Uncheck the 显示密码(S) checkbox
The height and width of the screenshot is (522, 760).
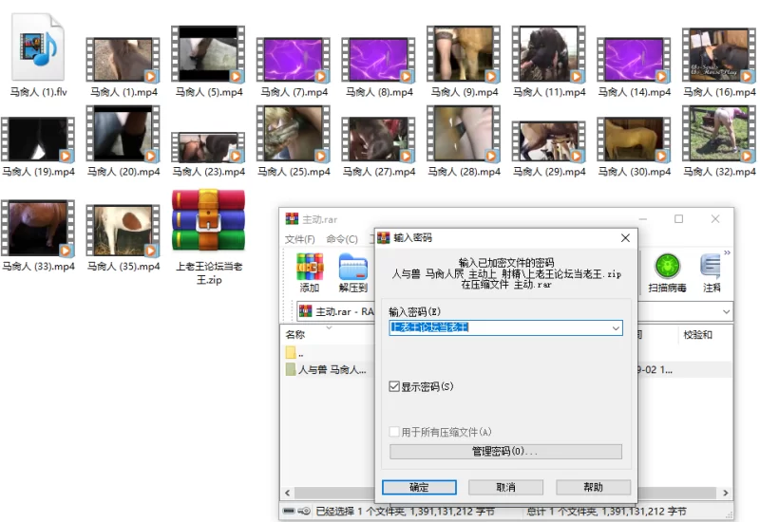394,386
